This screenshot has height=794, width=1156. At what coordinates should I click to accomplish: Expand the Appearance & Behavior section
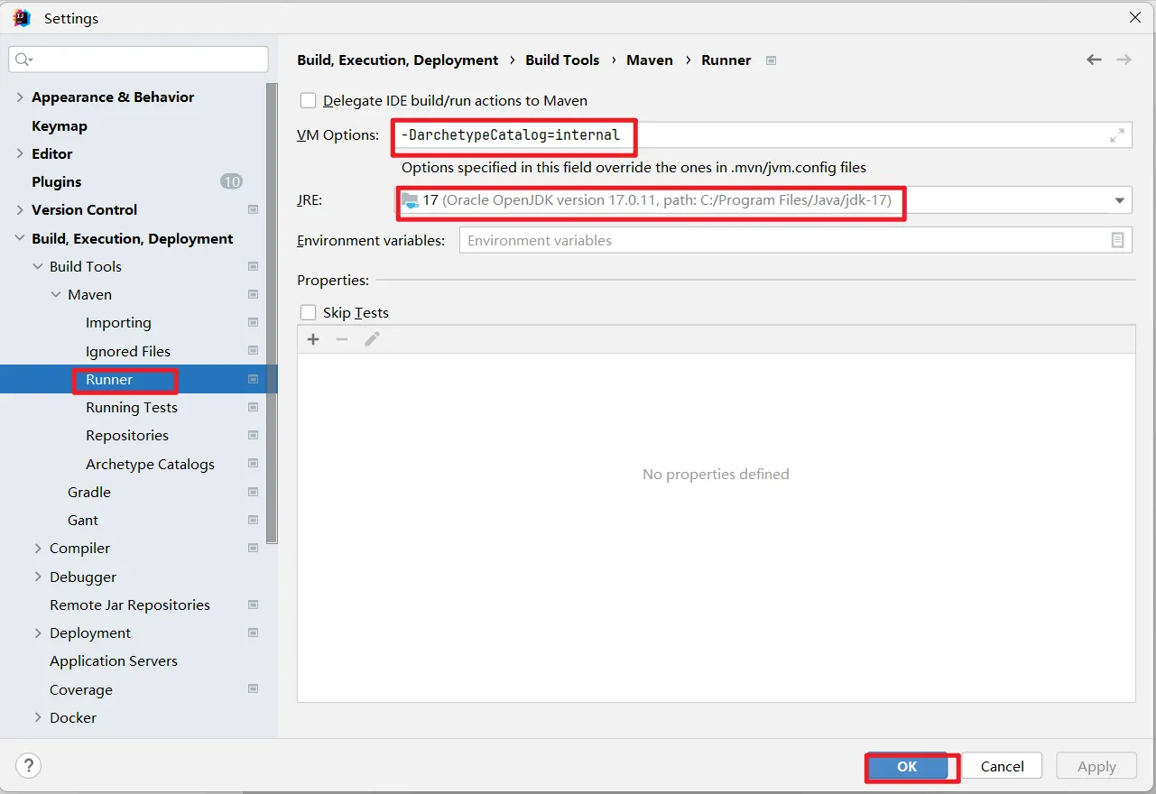click(x=20, y=97)
